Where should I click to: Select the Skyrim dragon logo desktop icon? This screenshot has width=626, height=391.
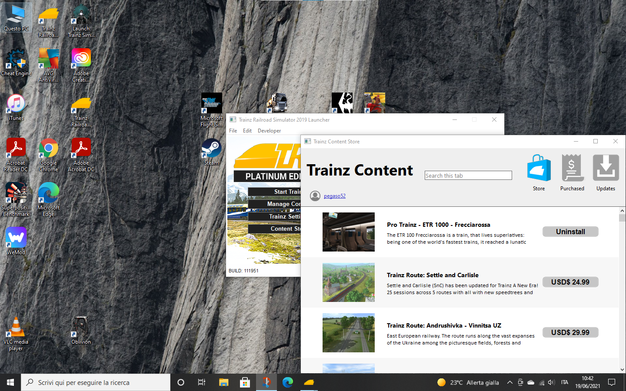tap(342, 103)
